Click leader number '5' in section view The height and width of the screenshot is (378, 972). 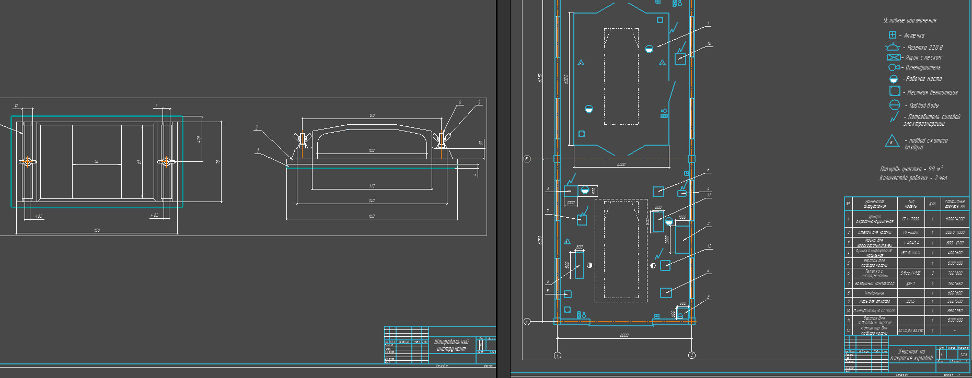(x=479, y=102)
